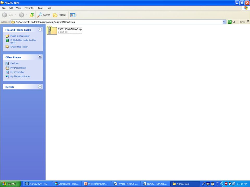Click the Back navigation button
The width and height of the screenshot is (250, 187).
click(8, 15)
